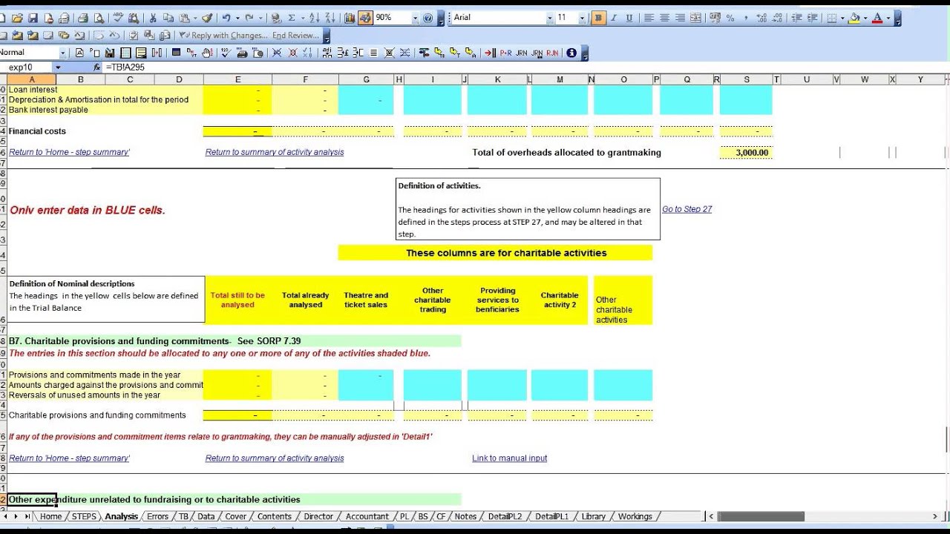
Task: Sort descending Z to A
Action: 330,18
